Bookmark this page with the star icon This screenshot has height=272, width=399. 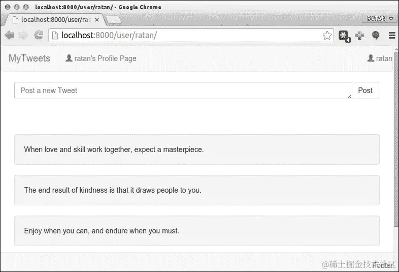[x=327, y=36]
